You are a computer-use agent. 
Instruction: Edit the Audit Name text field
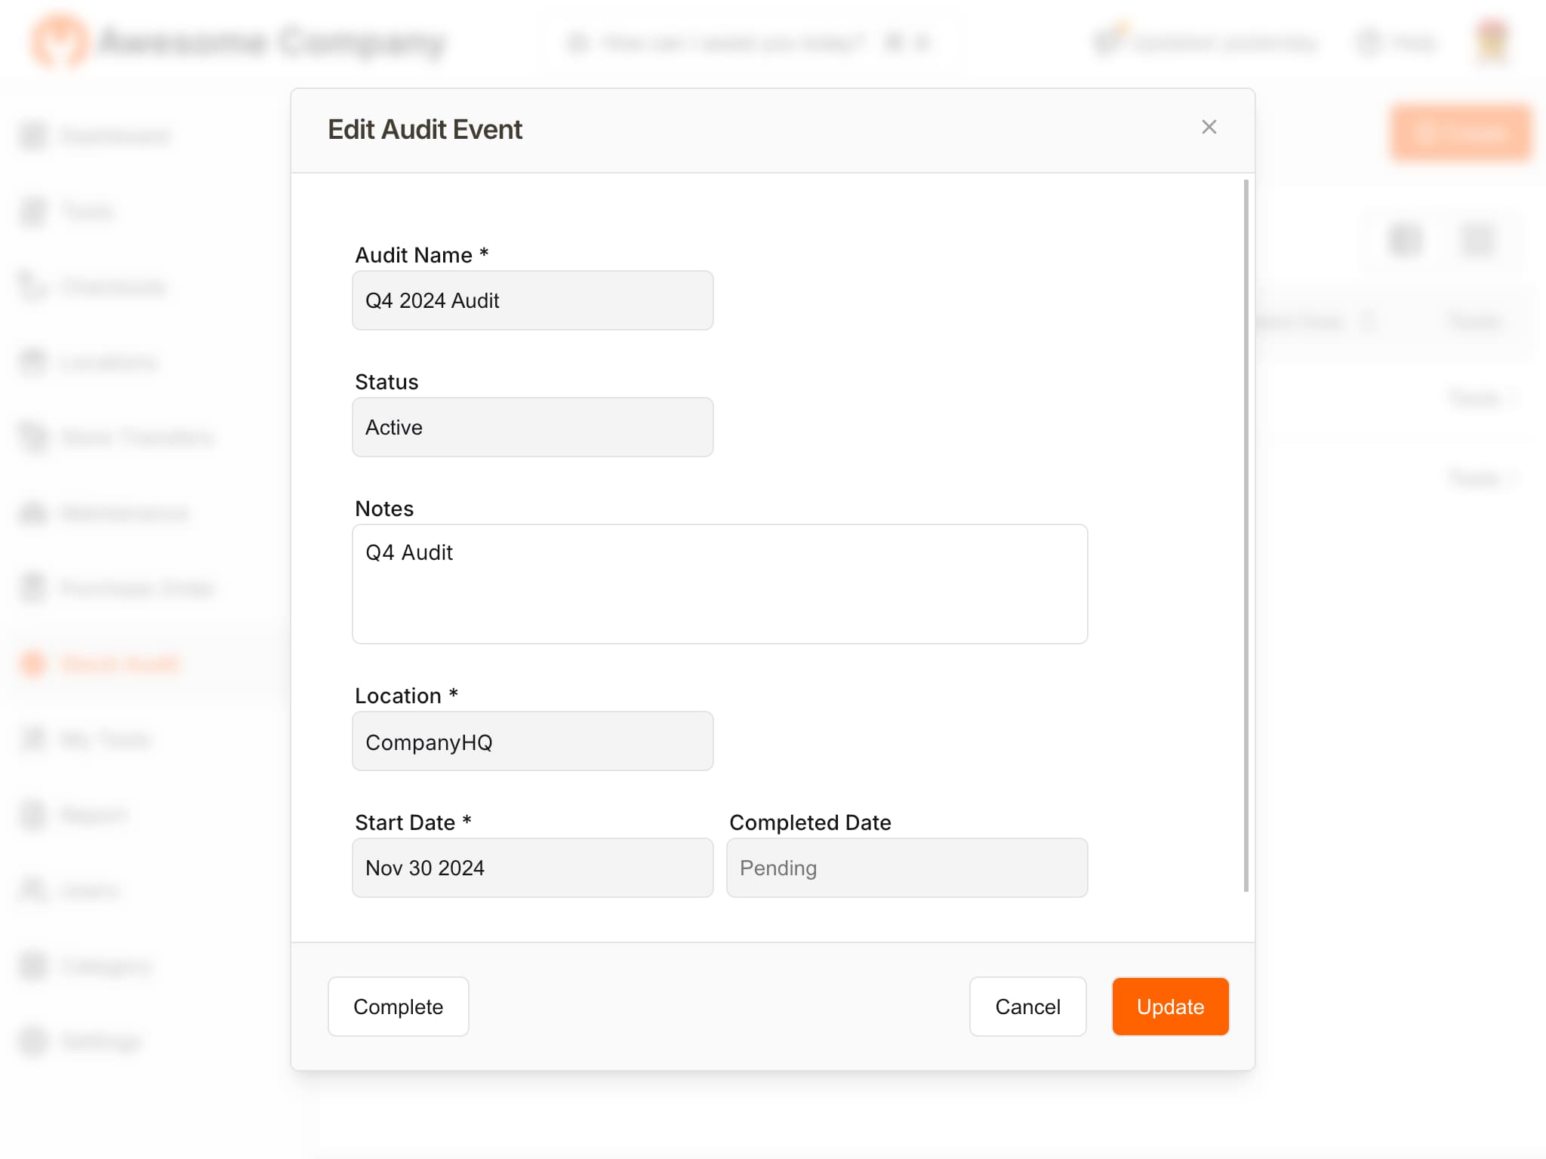533,301
